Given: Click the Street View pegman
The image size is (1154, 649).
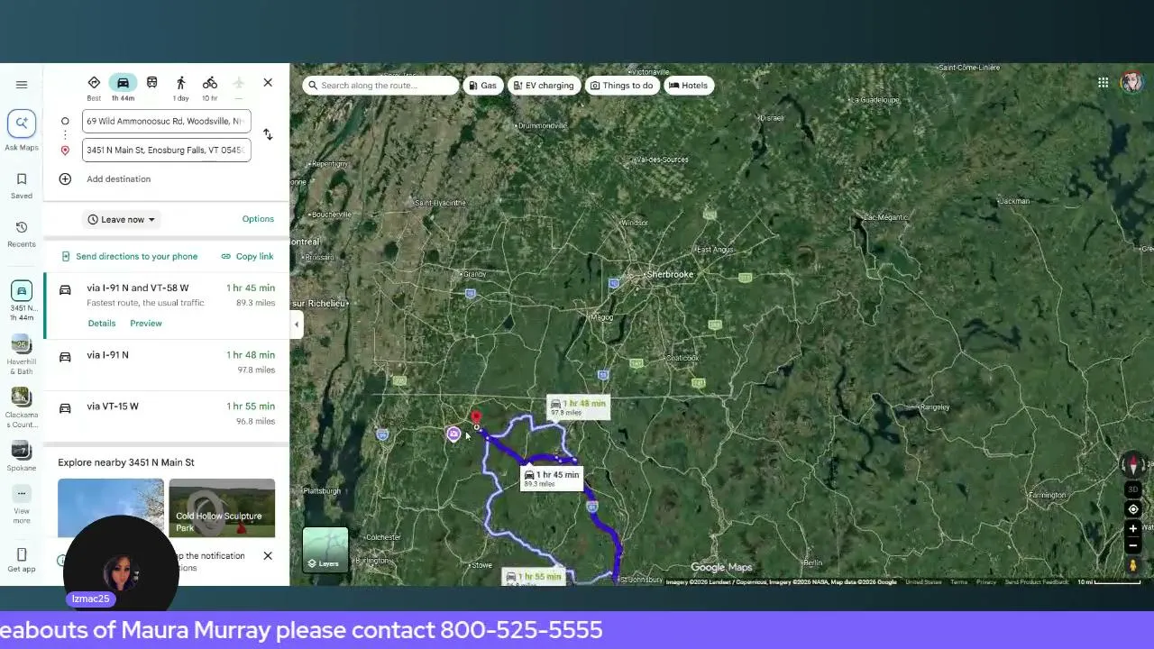Looking at the screenshot, I should pos(1133,565).
